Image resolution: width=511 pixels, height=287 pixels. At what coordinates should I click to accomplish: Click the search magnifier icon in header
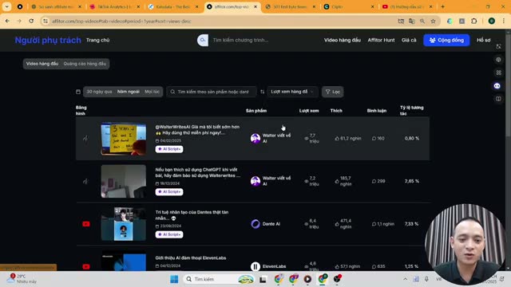203,40
